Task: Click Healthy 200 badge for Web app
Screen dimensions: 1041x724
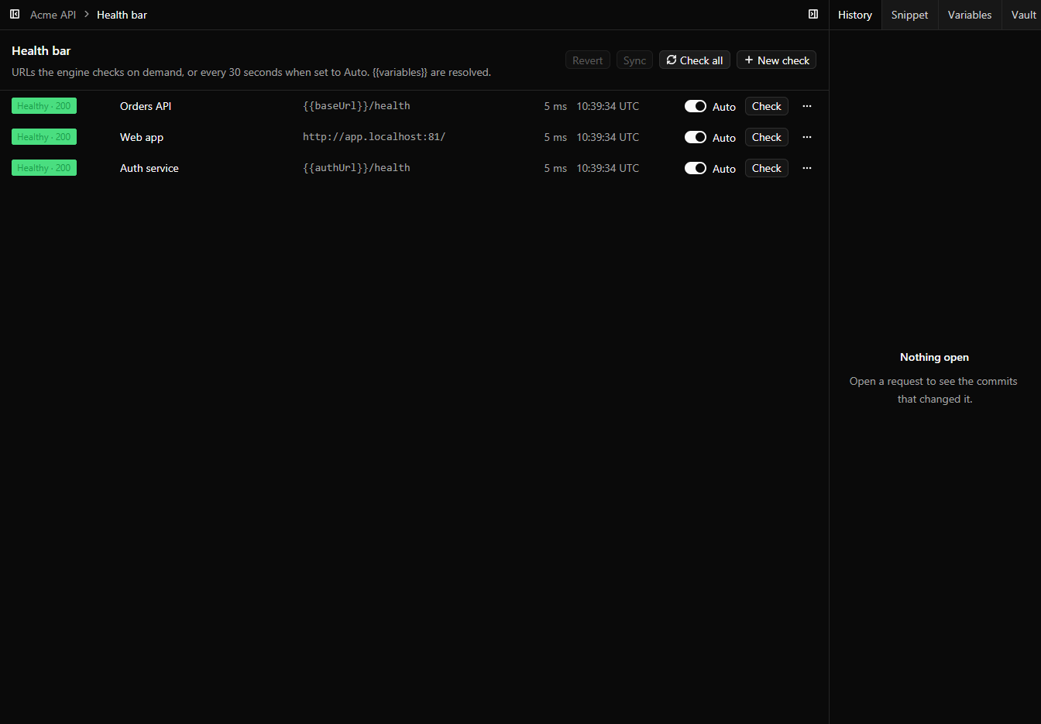Action: pos(44,137)
